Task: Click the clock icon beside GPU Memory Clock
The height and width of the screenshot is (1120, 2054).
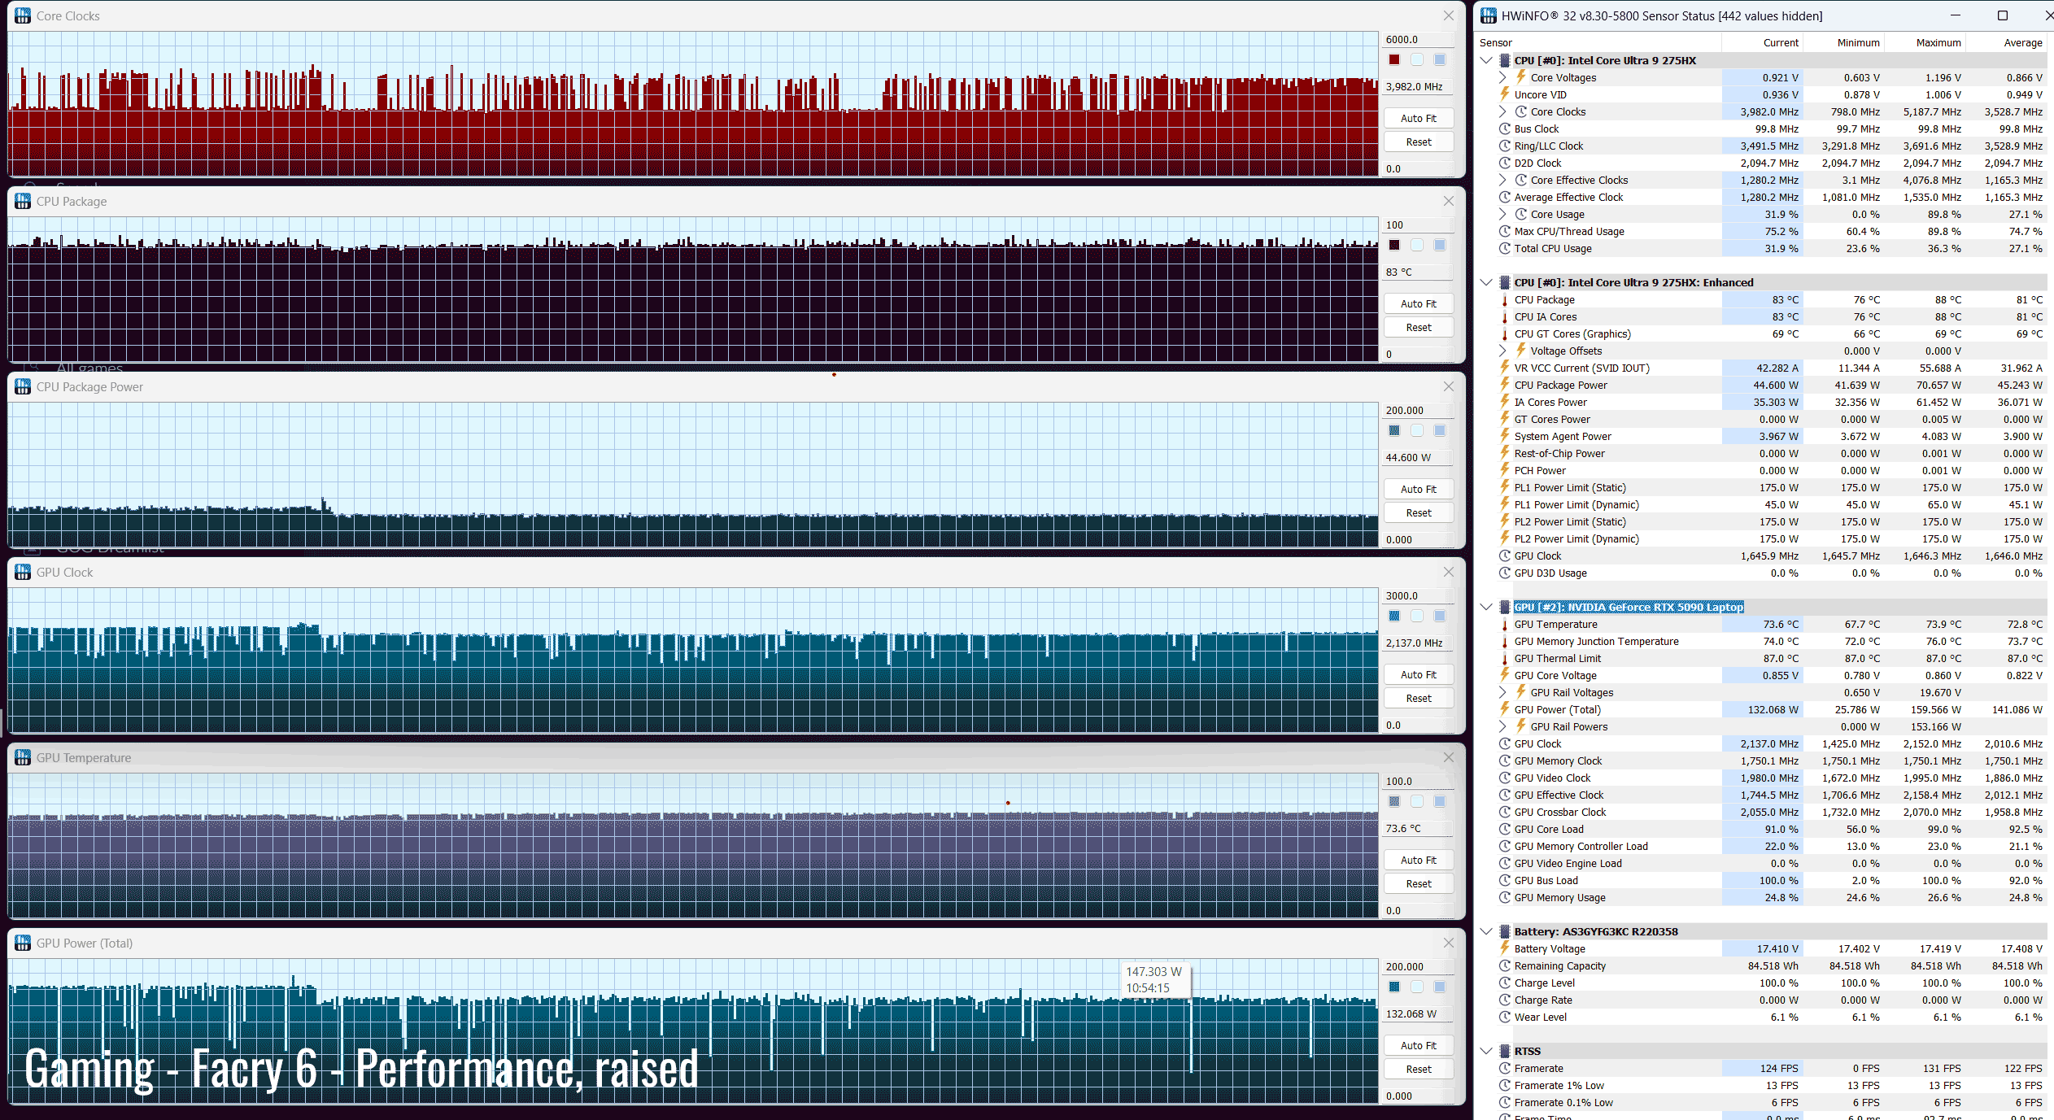Action: 1505,760
